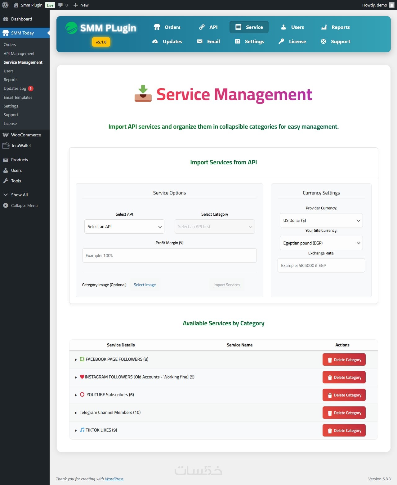Click the Service Management sidebar item
Image resolution: width=397 pixels, height=485 pixels.
click(x=23, y=62)
